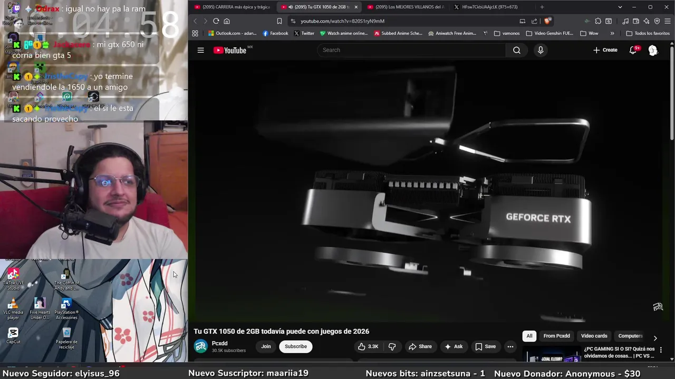The height and width of the screenshot is (379, 675).
Task: Go to the YouTube home logo
Action: pyautogui.click(x=230, y=50)
